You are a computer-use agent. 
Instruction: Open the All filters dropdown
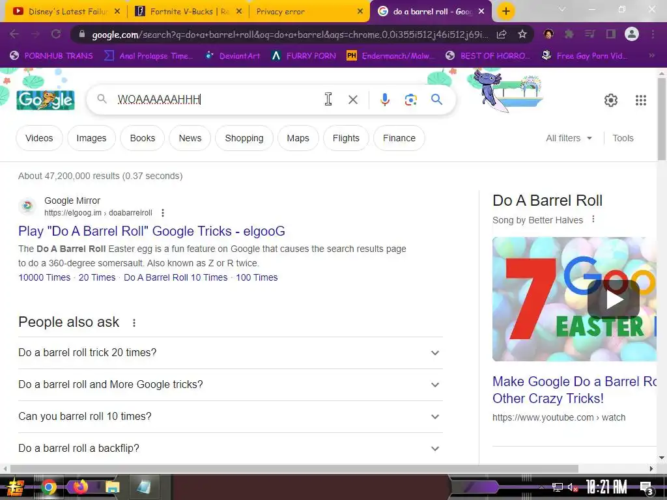click(569, 138)
